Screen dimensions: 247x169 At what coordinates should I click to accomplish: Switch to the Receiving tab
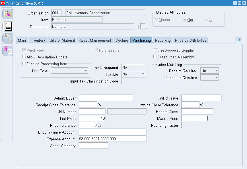(x=163, y=40)
